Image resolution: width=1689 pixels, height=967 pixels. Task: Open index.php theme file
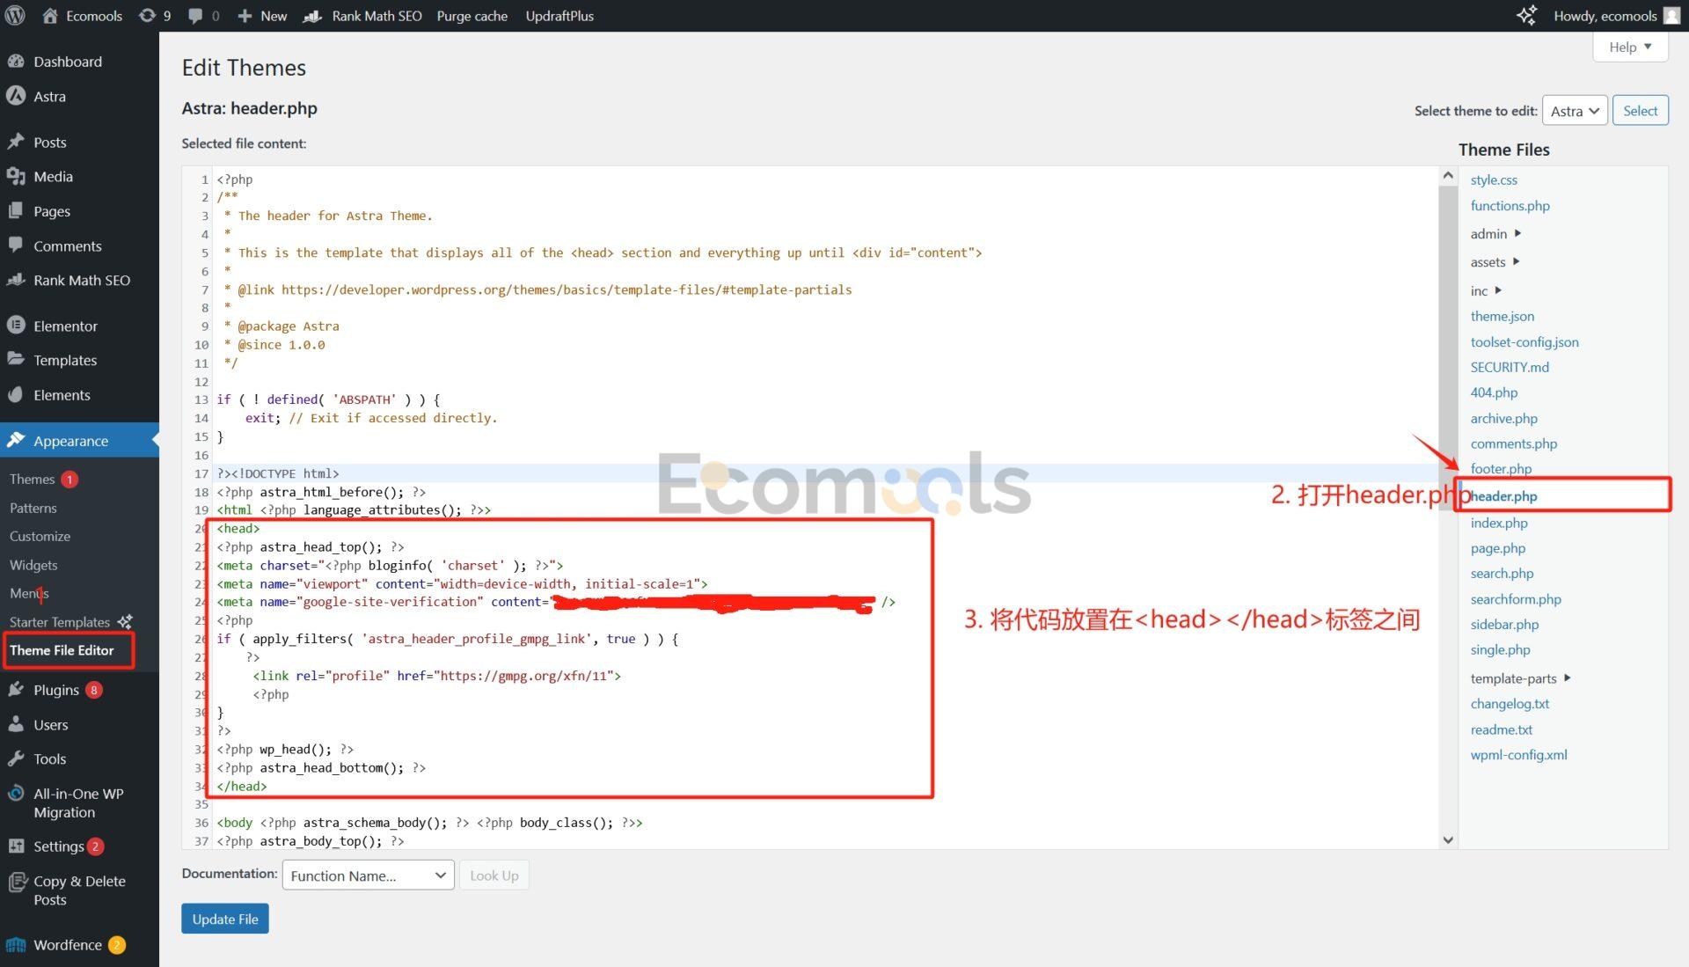coord(1499,523)
